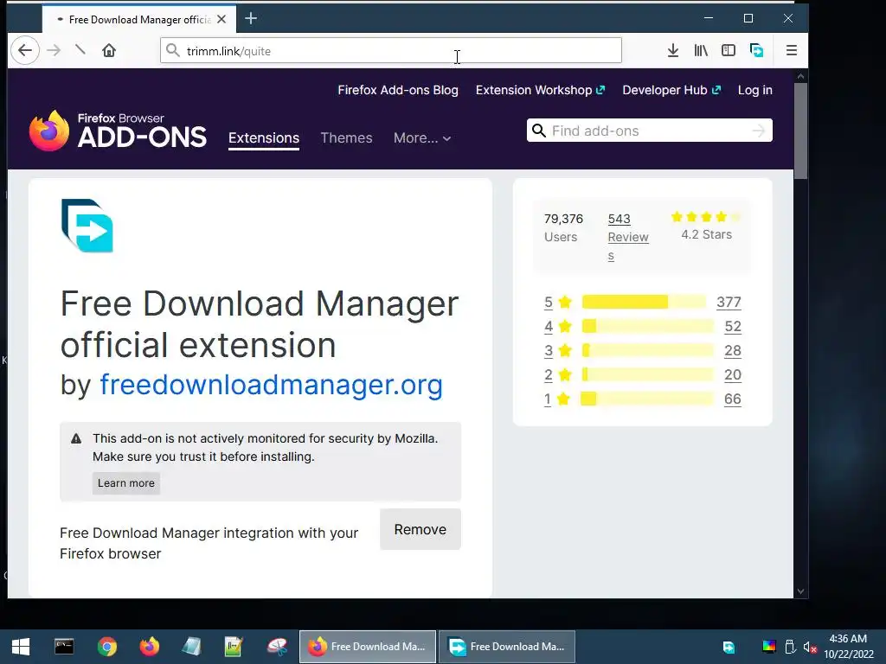Screen dimensions: 886x664
Task: Click the Free Download Manager toolbar extension icon
Action: (756, 51)
